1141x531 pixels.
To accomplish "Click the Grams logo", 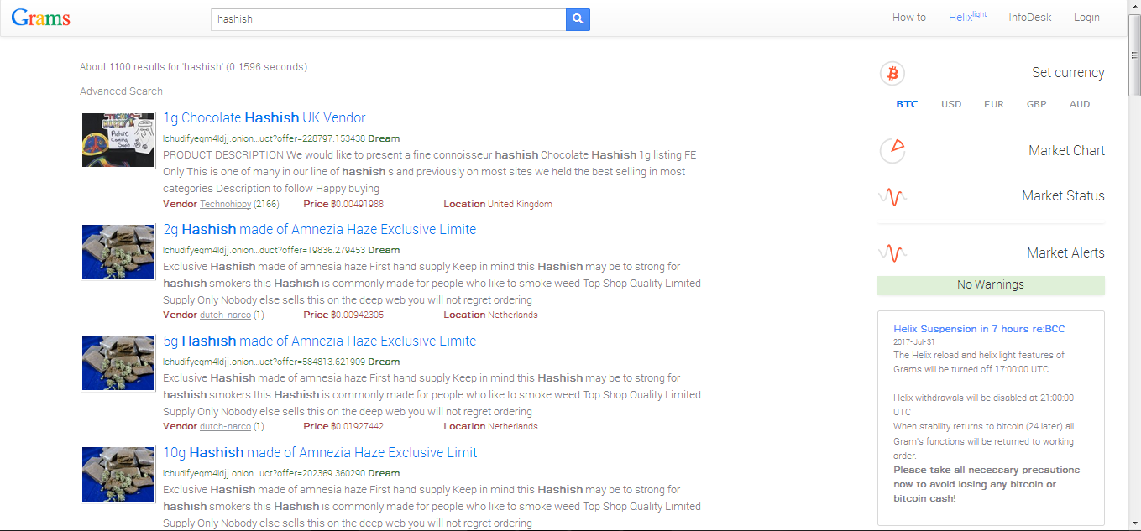I will 41,18.
